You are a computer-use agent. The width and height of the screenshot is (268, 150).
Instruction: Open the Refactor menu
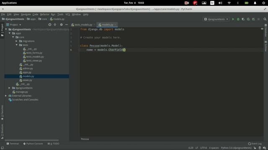(x=45, y=15)
